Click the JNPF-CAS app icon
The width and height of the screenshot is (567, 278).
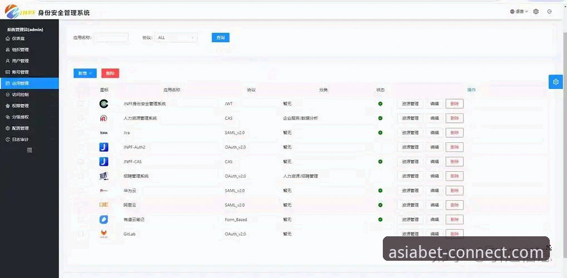[104, 162]
